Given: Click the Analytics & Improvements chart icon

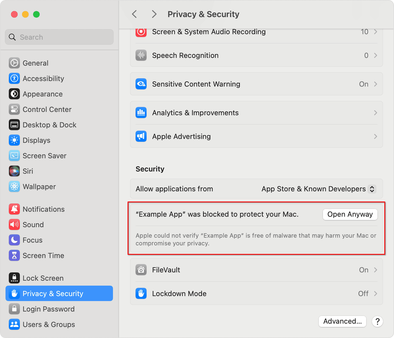Looking at the screenshot, I should tap(141, 113).
